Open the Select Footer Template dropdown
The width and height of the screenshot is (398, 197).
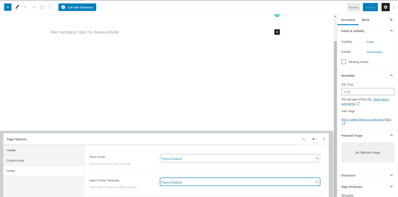240,182
